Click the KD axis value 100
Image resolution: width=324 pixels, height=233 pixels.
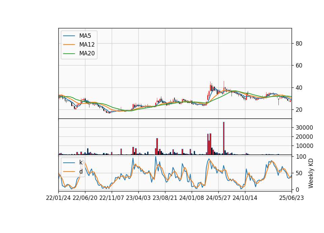(301, 156)
